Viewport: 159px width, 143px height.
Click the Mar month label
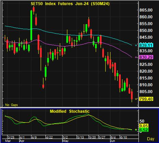[x=8, y=141]
